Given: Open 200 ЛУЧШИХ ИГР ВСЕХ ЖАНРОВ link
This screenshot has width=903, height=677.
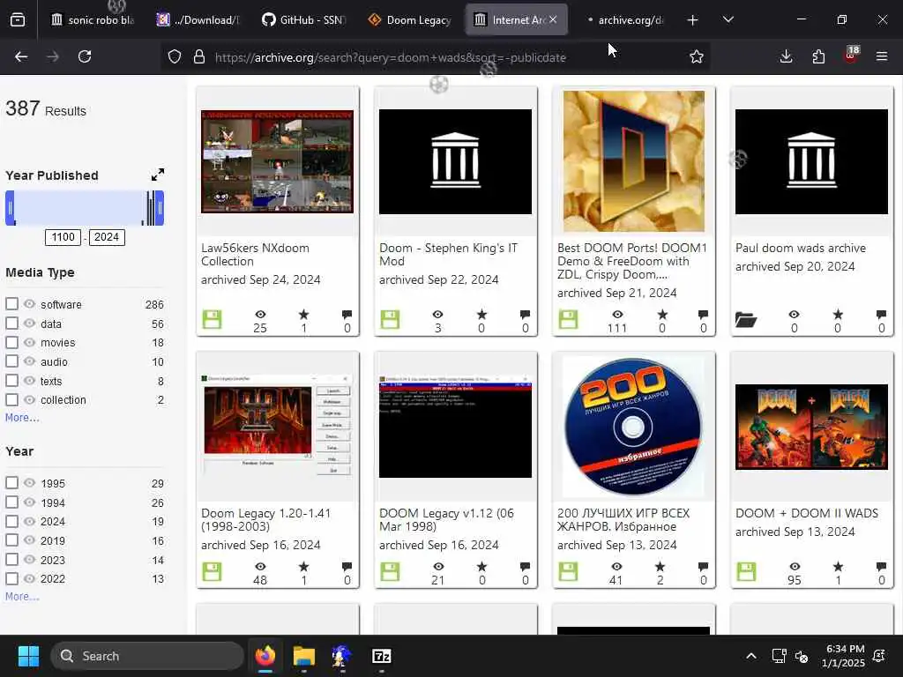Looking at the screenshot, I should coord(623,520).
